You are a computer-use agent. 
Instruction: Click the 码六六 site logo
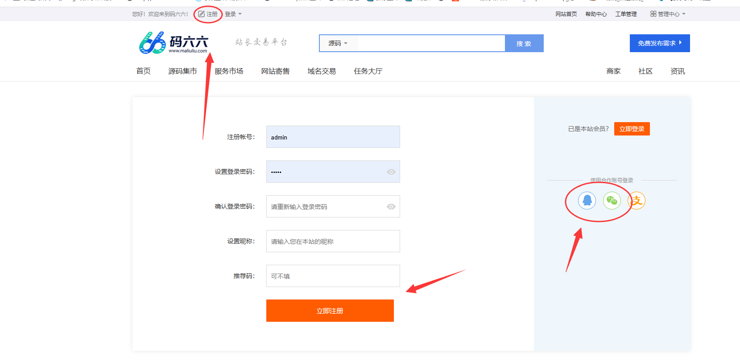click(x=173, y=43)
